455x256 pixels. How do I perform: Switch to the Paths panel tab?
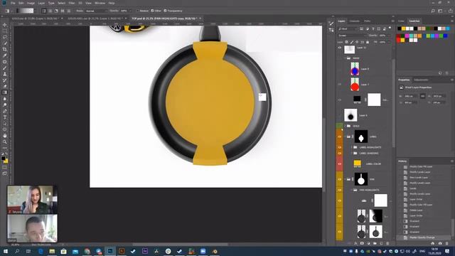tap(367, 21)
